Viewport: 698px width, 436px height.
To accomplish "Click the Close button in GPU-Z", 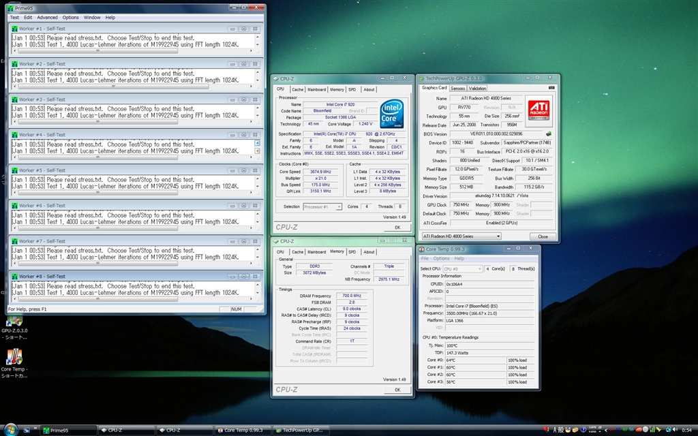I will click(543, 236).
